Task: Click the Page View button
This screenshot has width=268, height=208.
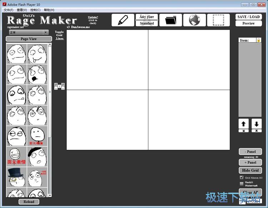Action: point(29,39)
